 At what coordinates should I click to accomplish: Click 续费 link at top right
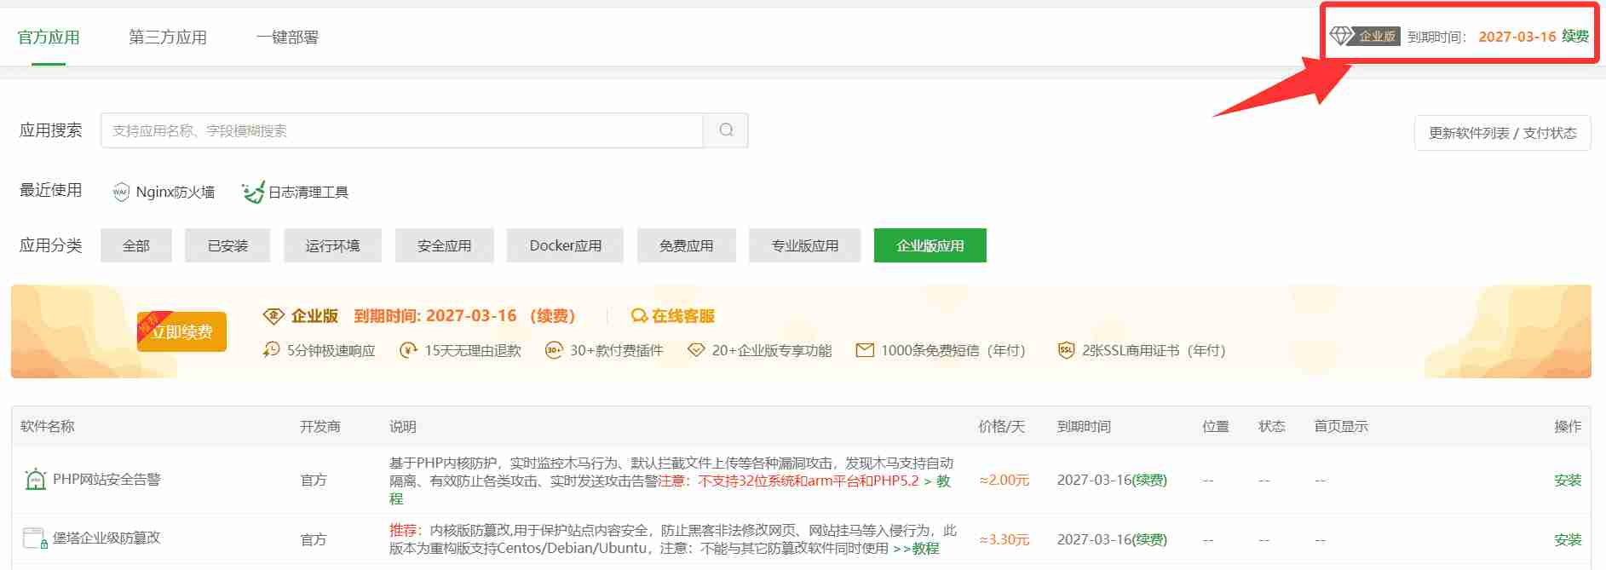coord(1574,37)
